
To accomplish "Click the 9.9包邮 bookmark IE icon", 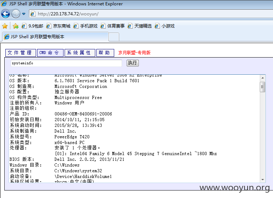I will tap(24, 26).
